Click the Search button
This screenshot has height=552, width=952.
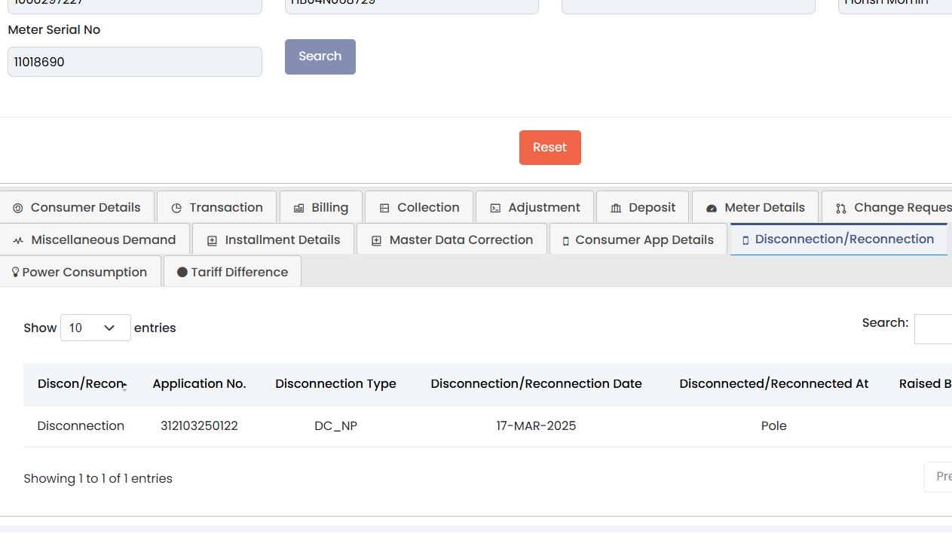click(320, 56)
